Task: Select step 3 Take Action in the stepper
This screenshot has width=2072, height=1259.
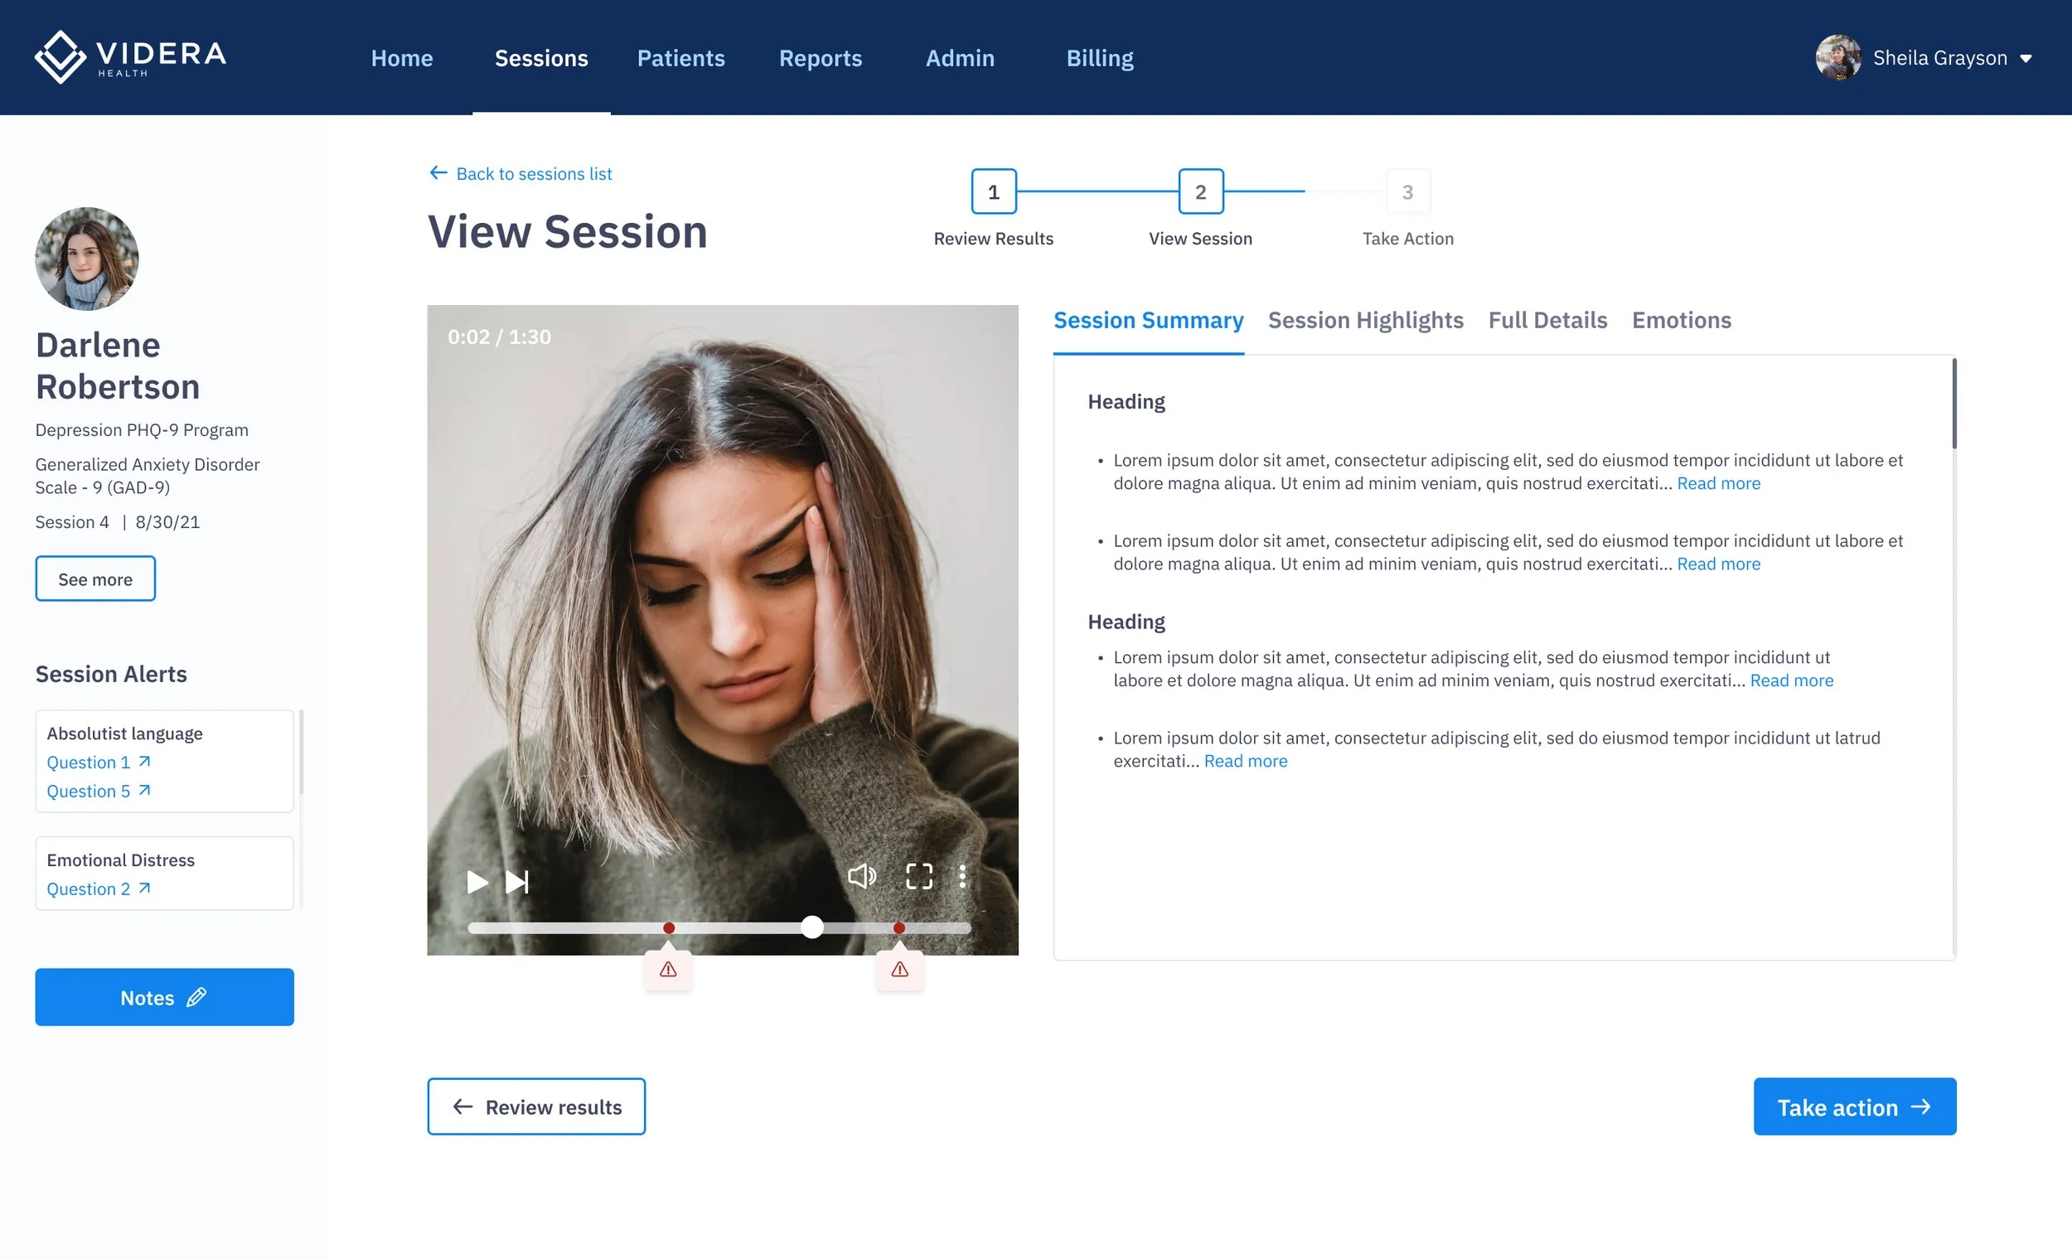Action: (x=1407, y=191)
